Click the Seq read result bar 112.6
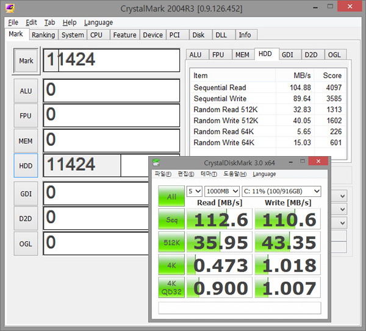The width and height of the screenshot is (366, 331). [x=220, y=219]
